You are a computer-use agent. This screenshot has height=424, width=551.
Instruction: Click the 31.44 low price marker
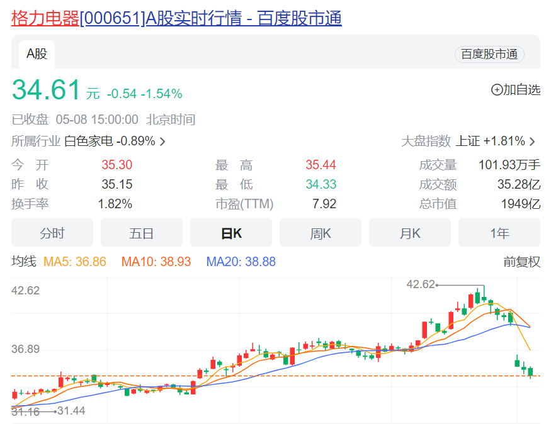[x=71, y=411]
